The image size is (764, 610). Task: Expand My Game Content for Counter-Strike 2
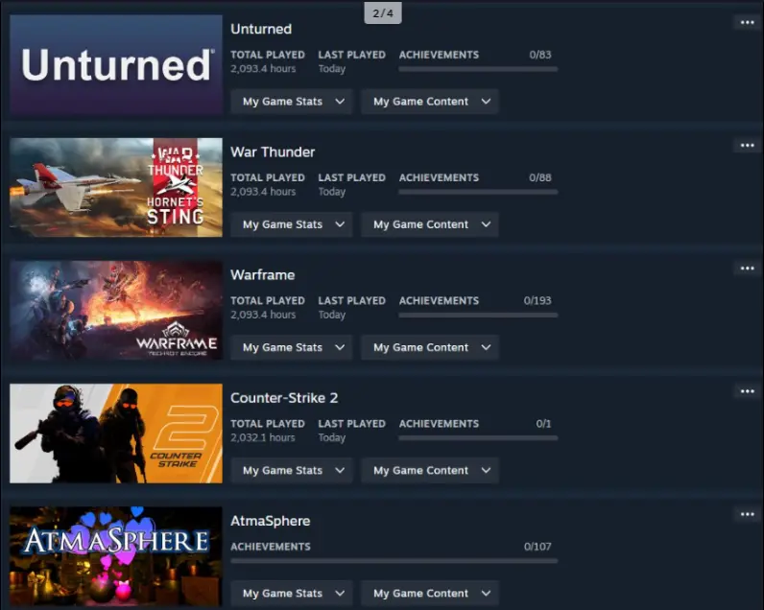pyautogui.click(x=430, y=470)
